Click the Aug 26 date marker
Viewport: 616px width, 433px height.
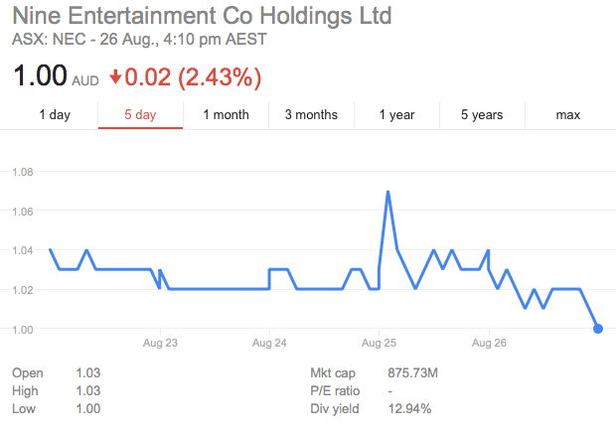pos(489,343)
